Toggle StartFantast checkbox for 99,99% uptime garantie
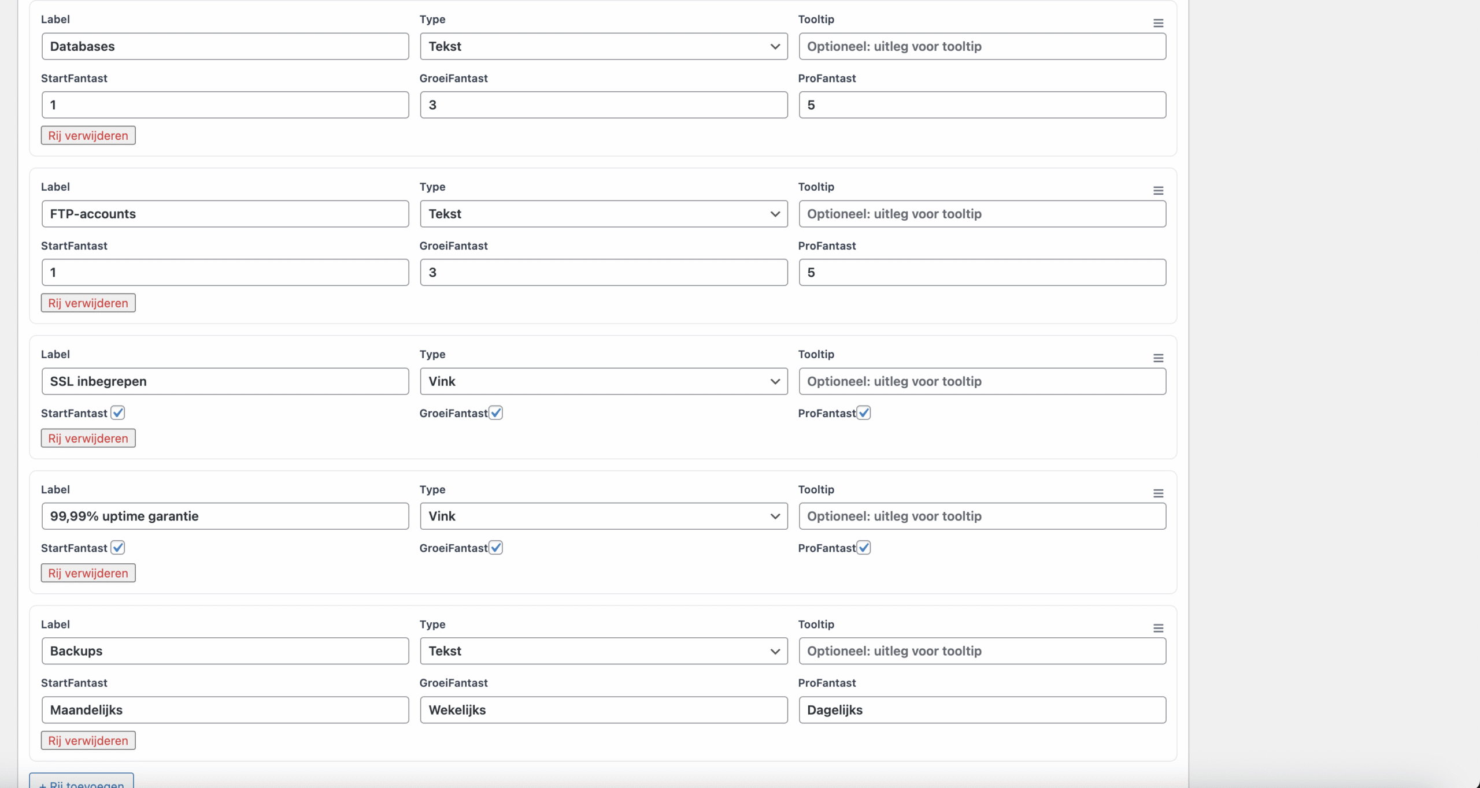Screen dimensions: 1480x788 (x=118, y=548)
